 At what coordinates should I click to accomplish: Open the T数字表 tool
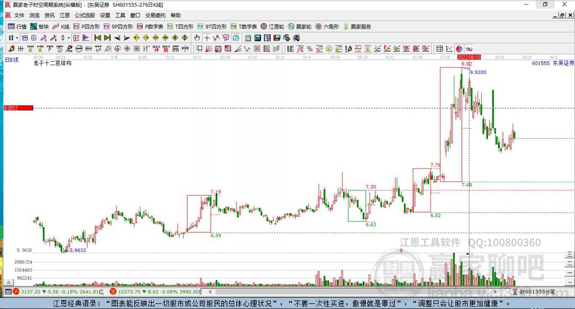pyautogui.click(x=244, y=26)
